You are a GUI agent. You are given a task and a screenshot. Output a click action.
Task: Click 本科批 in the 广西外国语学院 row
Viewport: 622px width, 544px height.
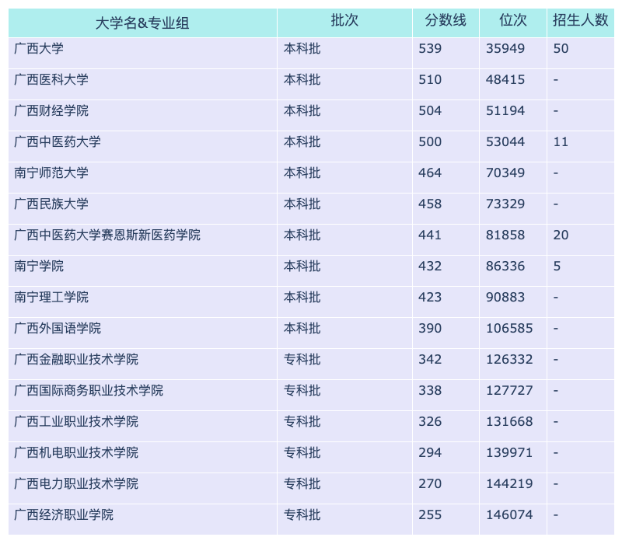[302, 328]
